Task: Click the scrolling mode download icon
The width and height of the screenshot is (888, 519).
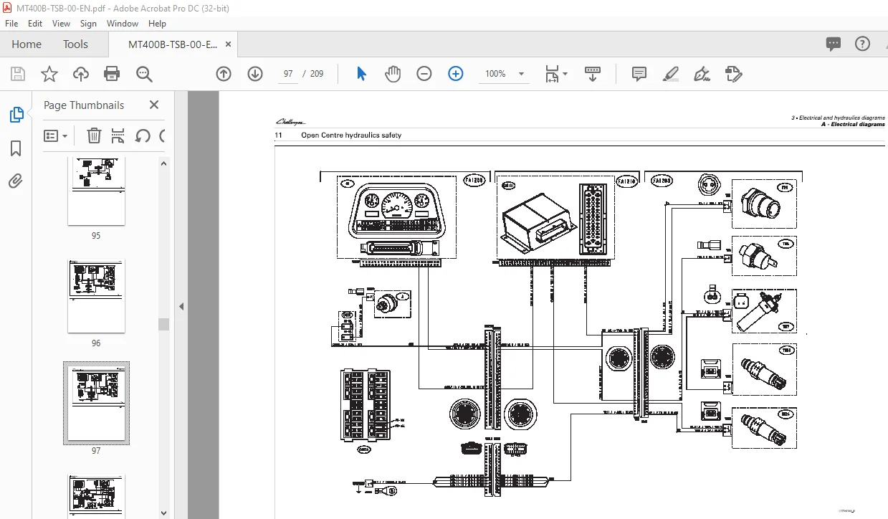Action: tap(593, 74)
